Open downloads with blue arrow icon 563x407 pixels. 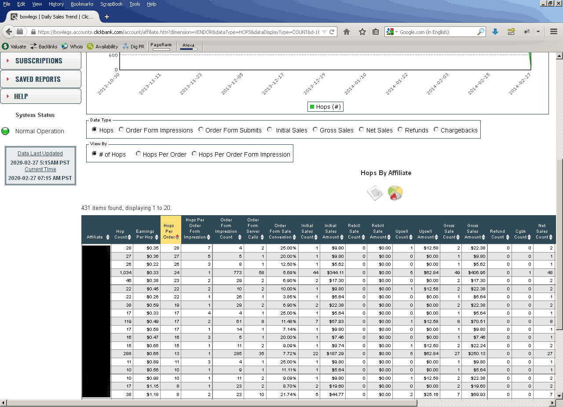495,32
